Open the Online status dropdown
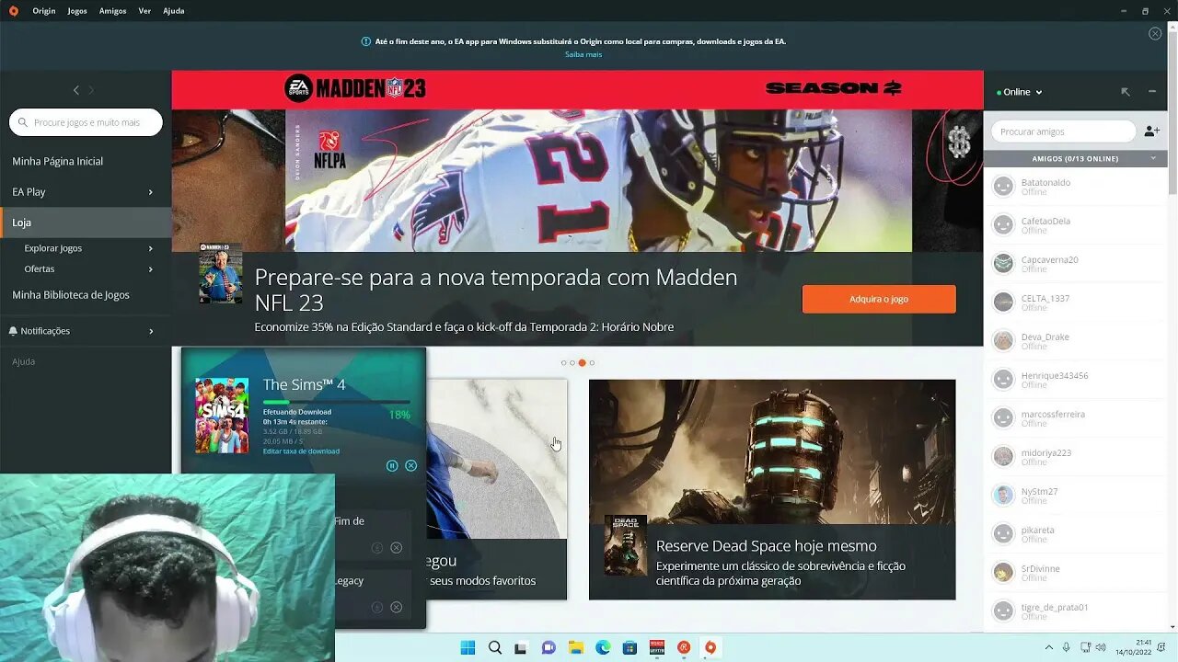1178x662 pixels. tap(1020, 92)
